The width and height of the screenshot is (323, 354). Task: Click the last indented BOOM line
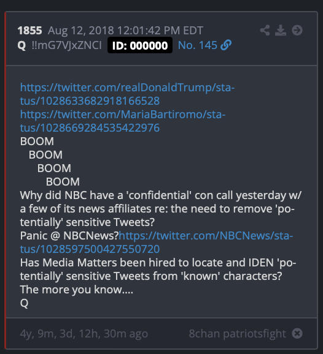[63, 182]
